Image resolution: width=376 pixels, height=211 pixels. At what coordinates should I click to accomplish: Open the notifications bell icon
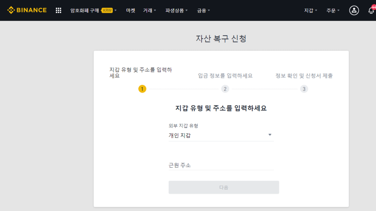(x=371, y=10)
